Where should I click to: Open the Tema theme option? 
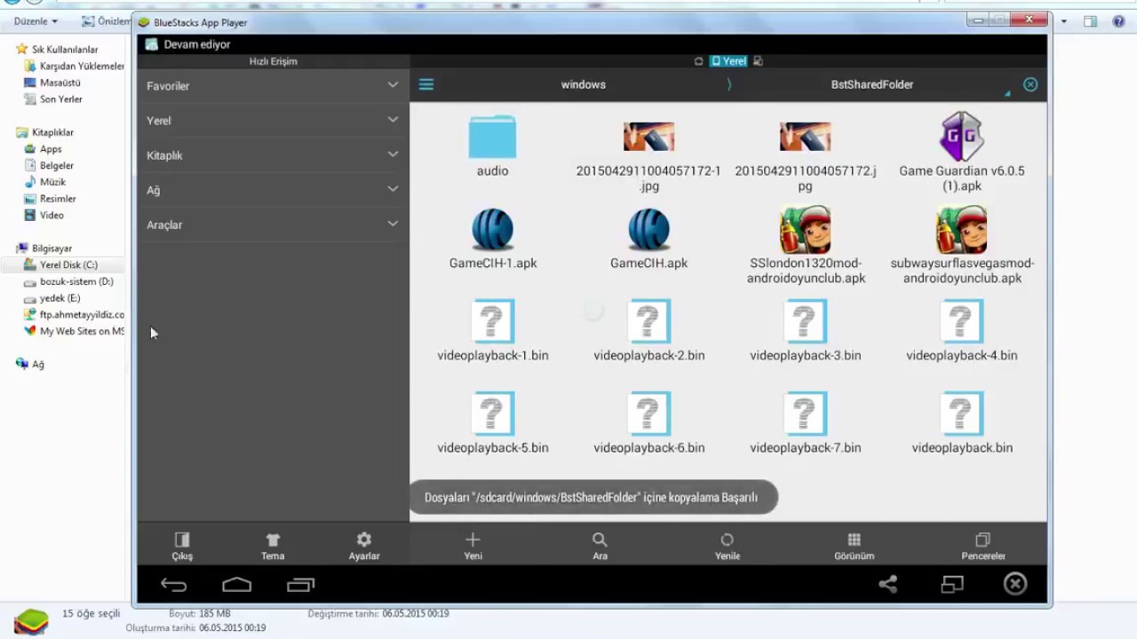273,546
